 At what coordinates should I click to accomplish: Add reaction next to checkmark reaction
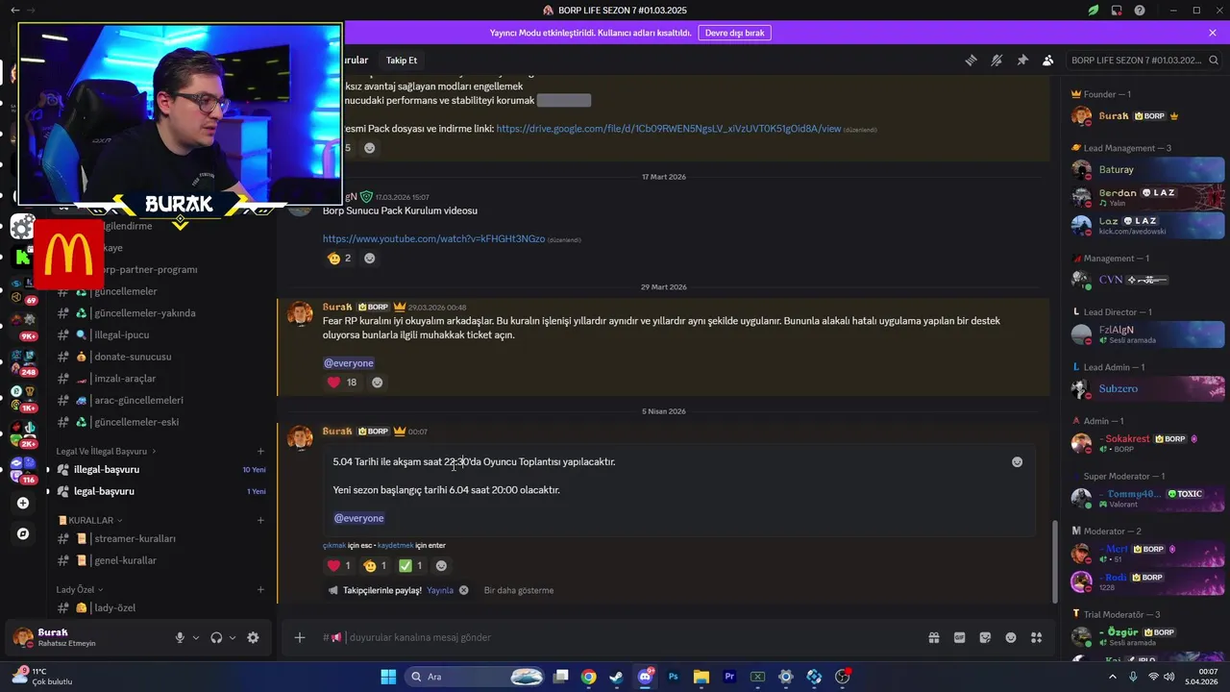coord(441,566)
